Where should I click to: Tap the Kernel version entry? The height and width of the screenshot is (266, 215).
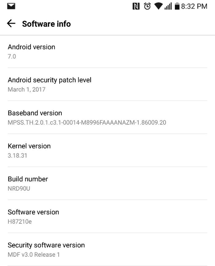(107, 150)
